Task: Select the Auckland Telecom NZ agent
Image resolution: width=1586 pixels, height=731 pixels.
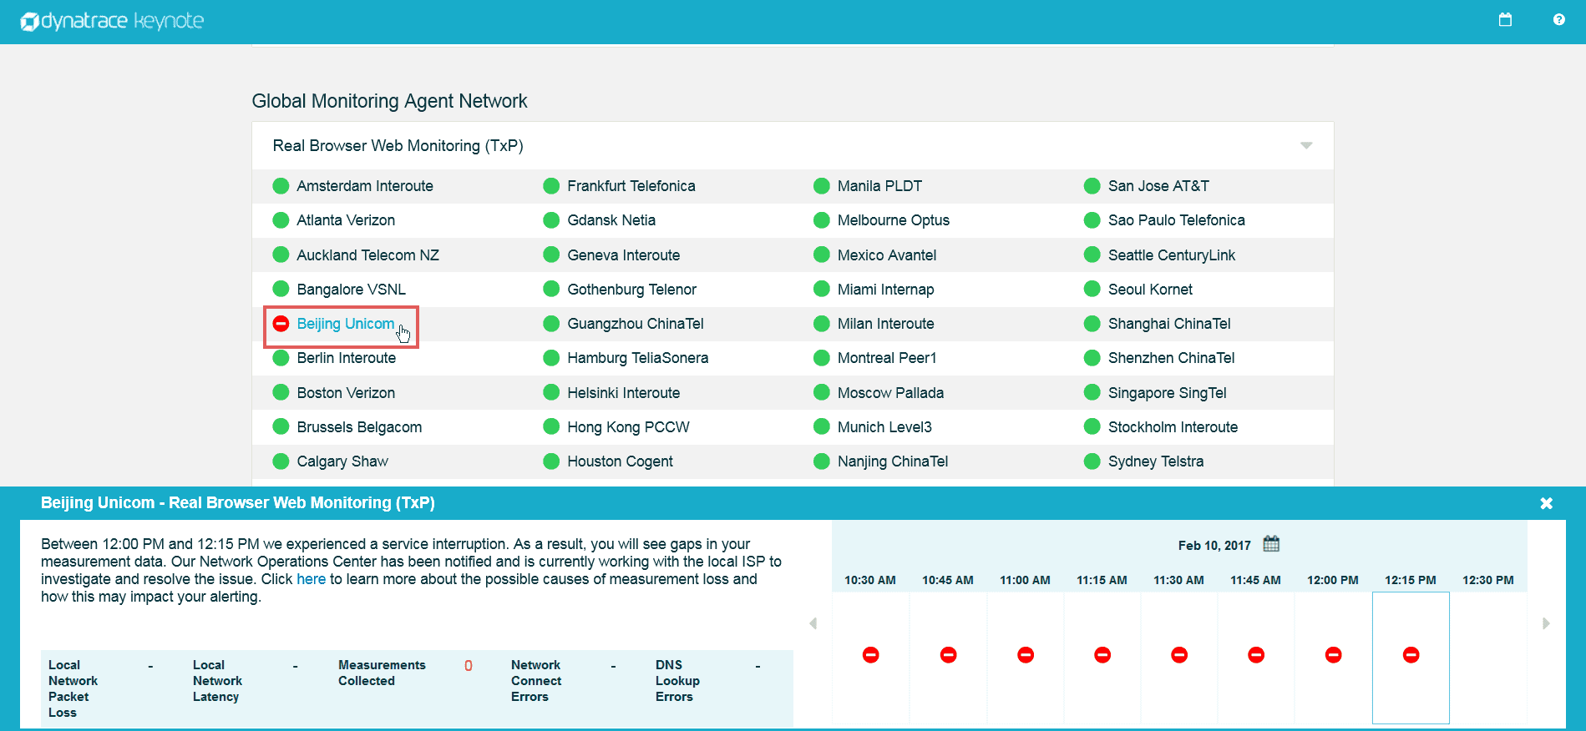Action: 367,255
